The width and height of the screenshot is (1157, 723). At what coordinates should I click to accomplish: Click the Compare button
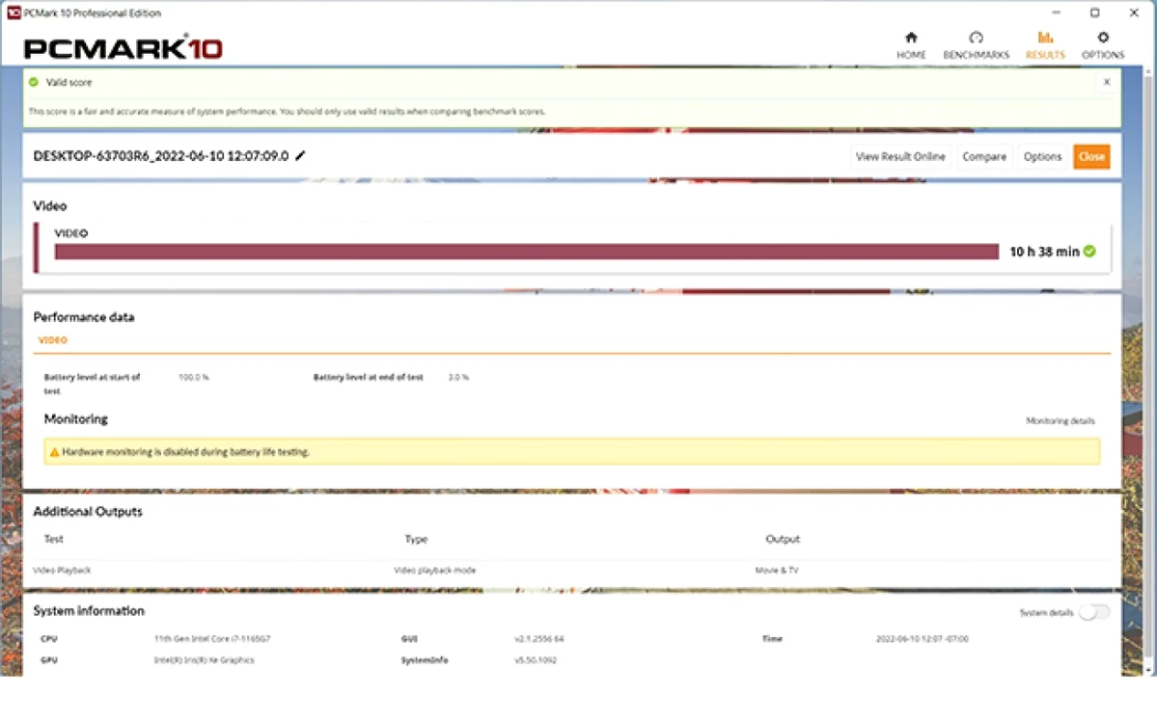click(983, 156)
